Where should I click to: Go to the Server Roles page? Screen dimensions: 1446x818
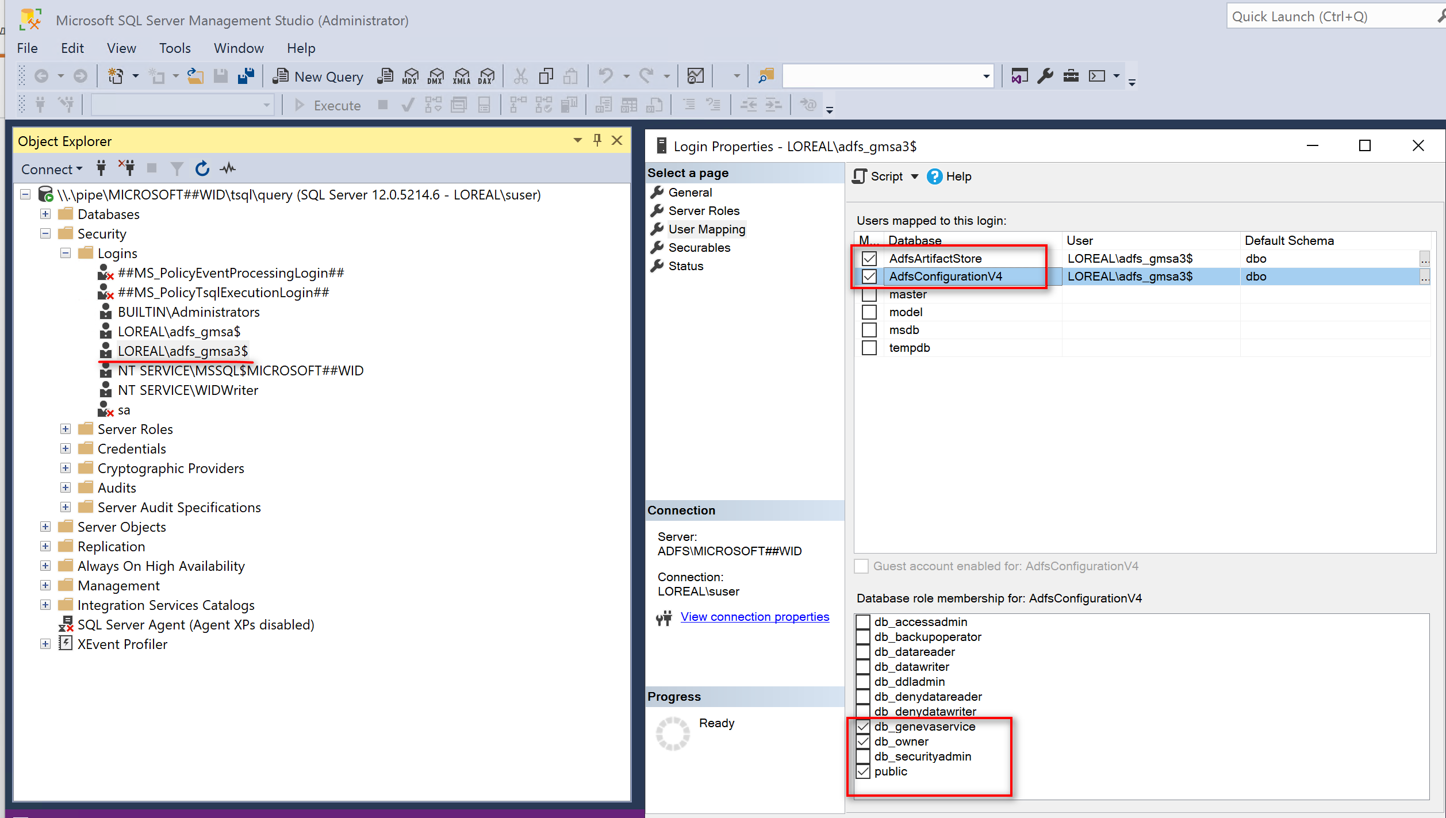coord(704,211)
